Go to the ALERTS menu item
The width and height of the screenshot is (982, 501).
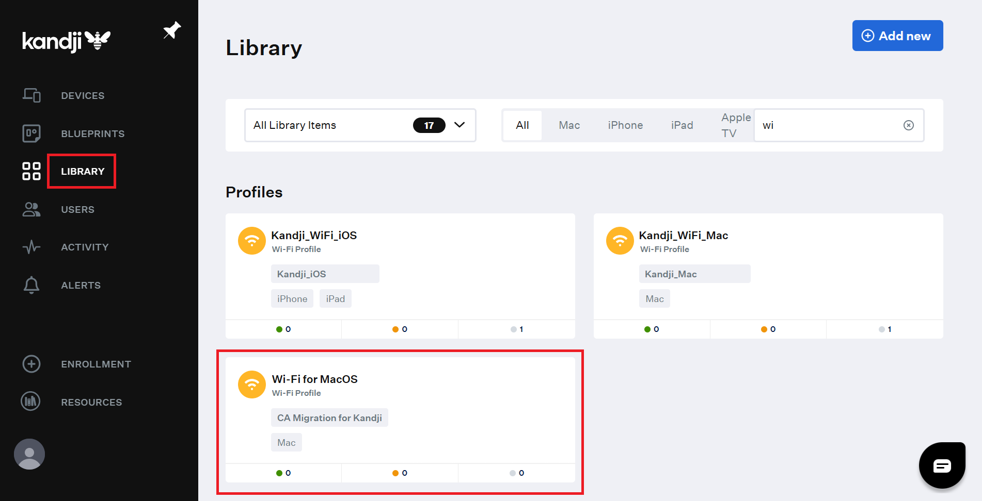click(81, 285)
